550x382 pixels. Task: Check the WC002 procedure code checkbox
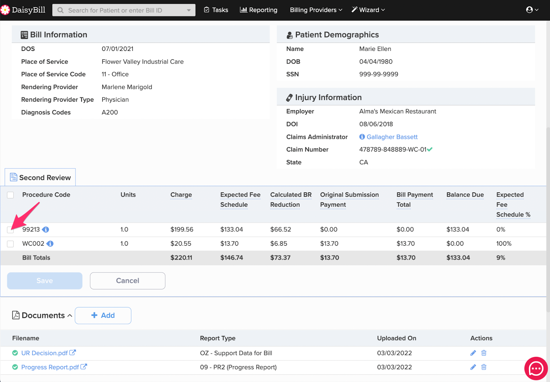[x=10, y=244]
